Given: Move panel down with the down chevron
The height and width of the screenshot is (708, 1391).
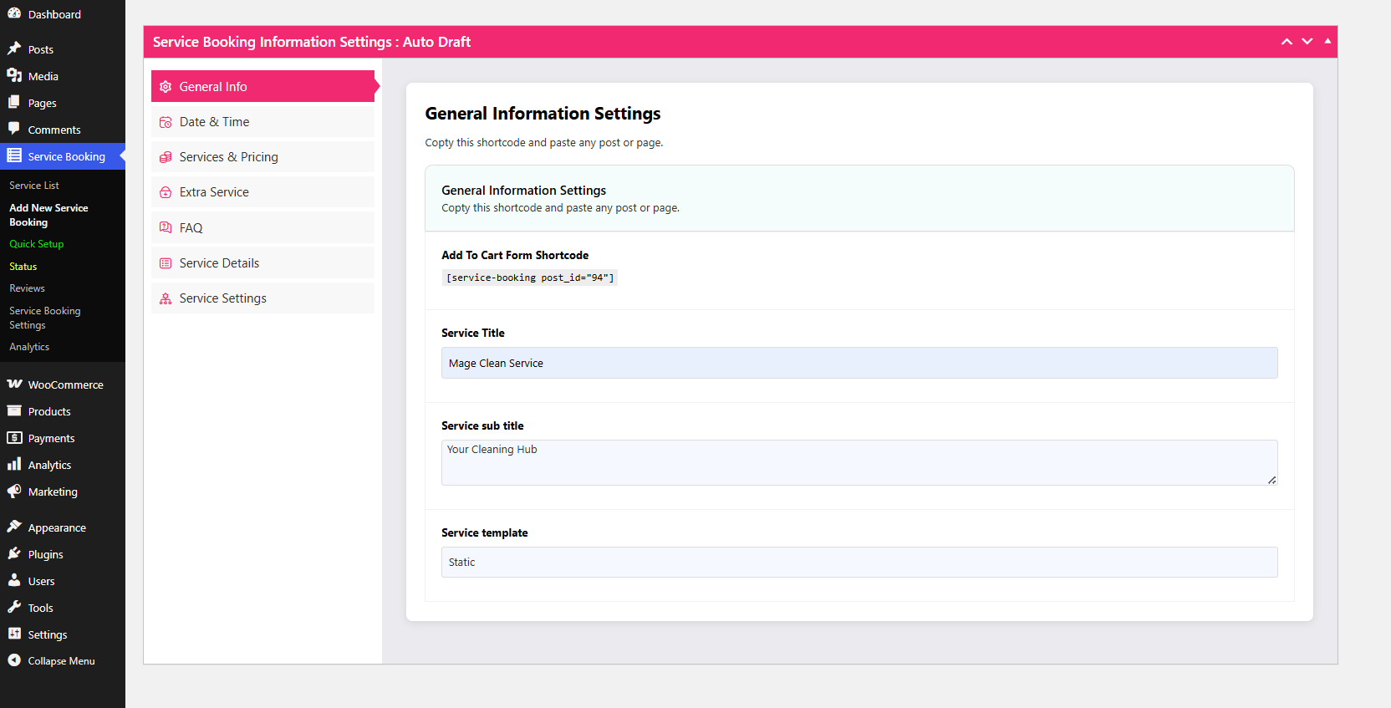Looking at the screenshot, I should pos(1307,42).
